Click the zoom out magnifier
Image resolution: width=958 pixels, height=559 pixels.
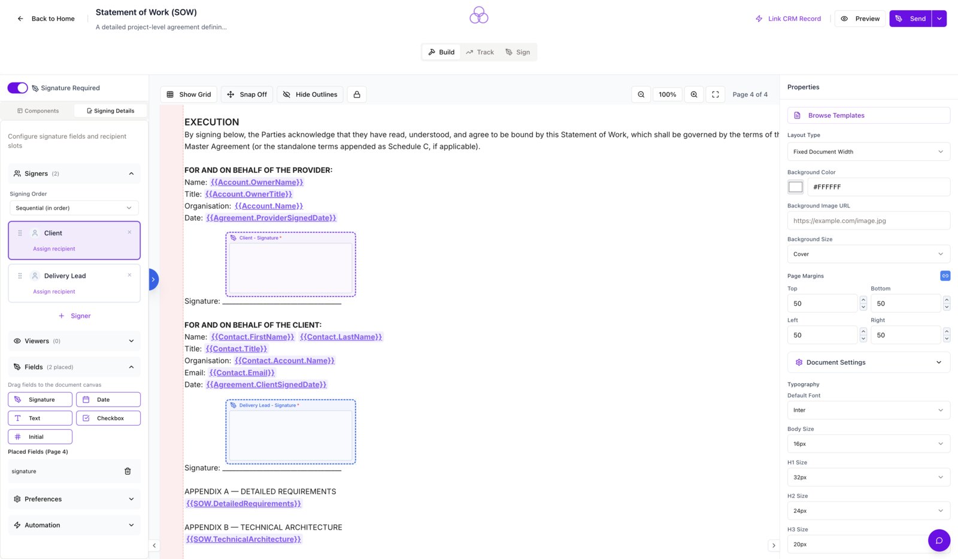[x=641, y=94]
